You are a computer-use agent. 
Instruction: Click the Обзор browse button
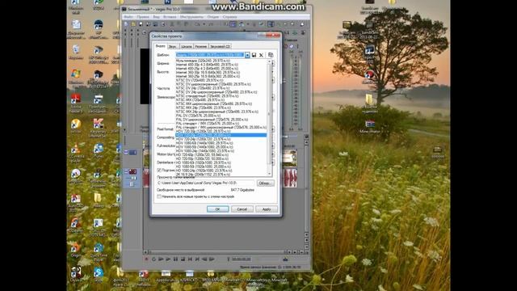pos(266,183)
